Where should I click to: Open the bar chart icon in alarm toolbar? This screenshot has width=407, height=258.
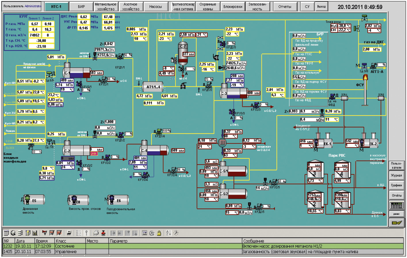tap(35, 233)
